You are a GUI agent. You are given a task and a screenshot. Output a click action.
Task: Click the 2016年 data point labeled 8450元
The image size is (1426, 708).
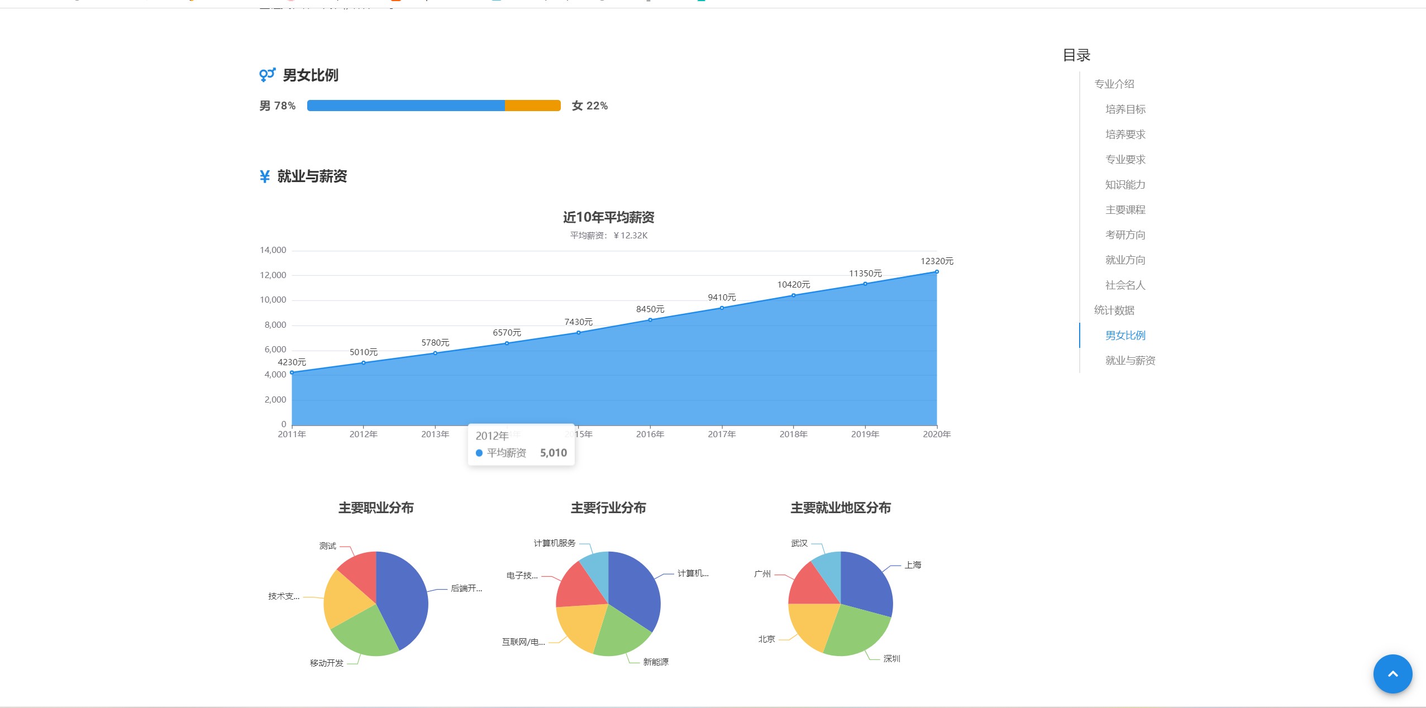coord(650,320)
